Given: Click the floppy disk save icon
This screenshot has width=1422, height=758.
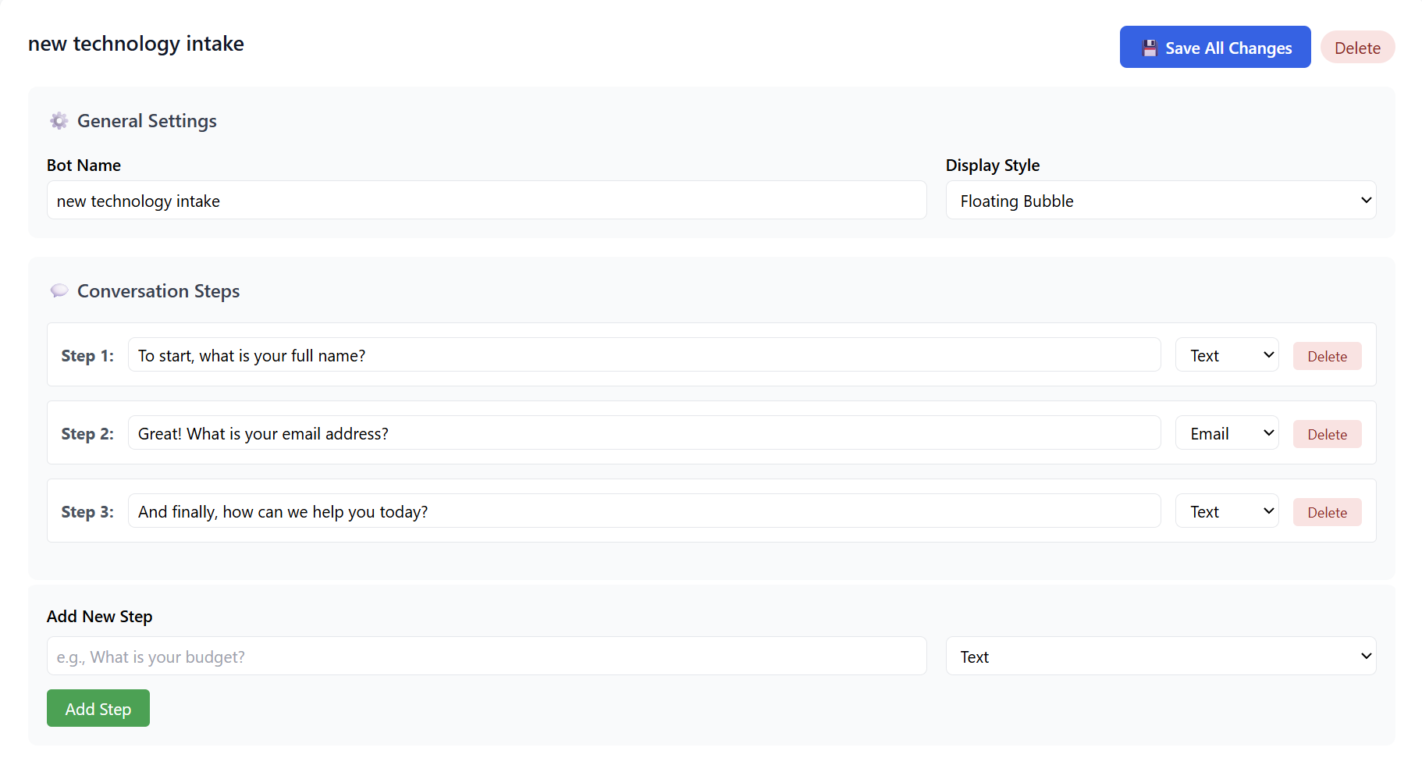Looking at the screenshot, I should (x=1149, y=48).
